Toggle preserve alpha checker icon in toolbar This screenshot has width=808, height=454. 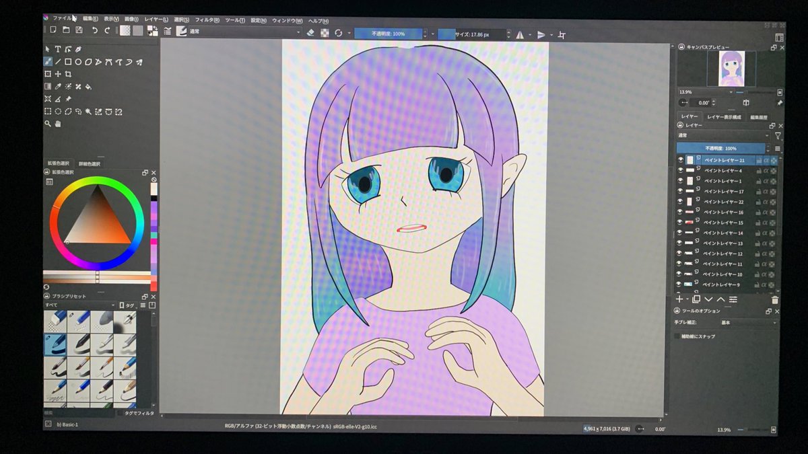click(x=325, y=33)
